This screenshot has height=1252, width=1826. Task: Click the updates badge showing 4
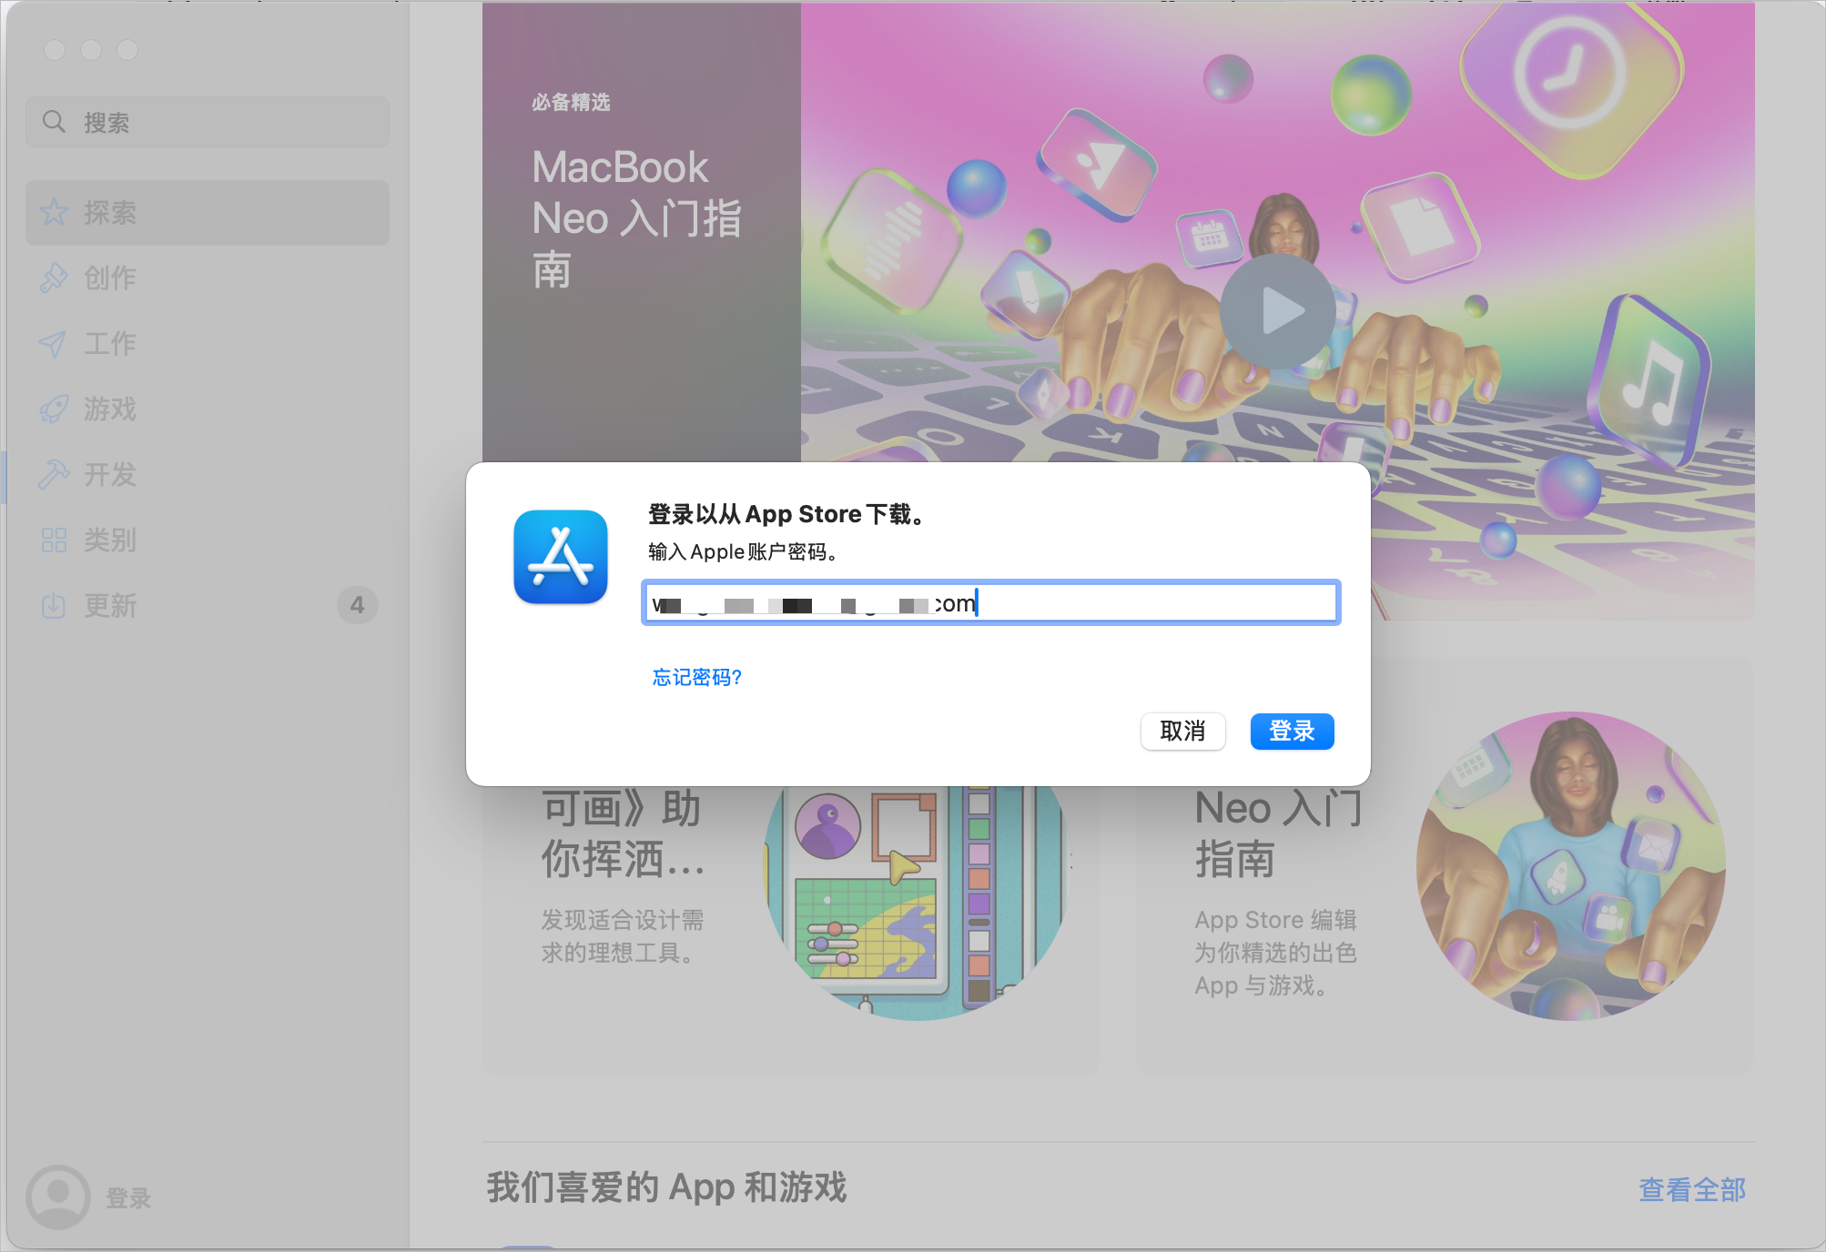tap(357, 605)
